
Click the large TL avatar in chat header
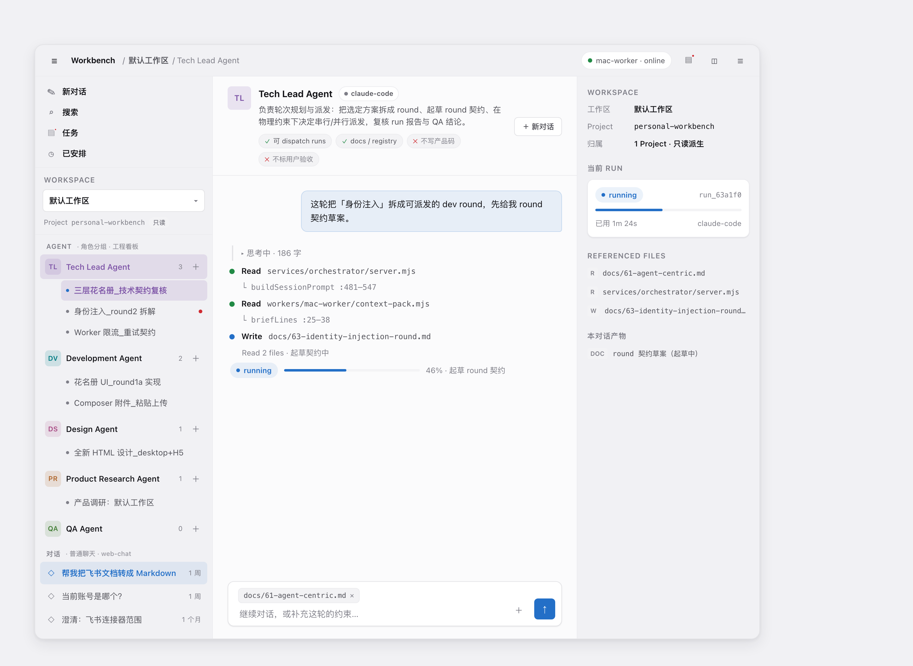239,98
